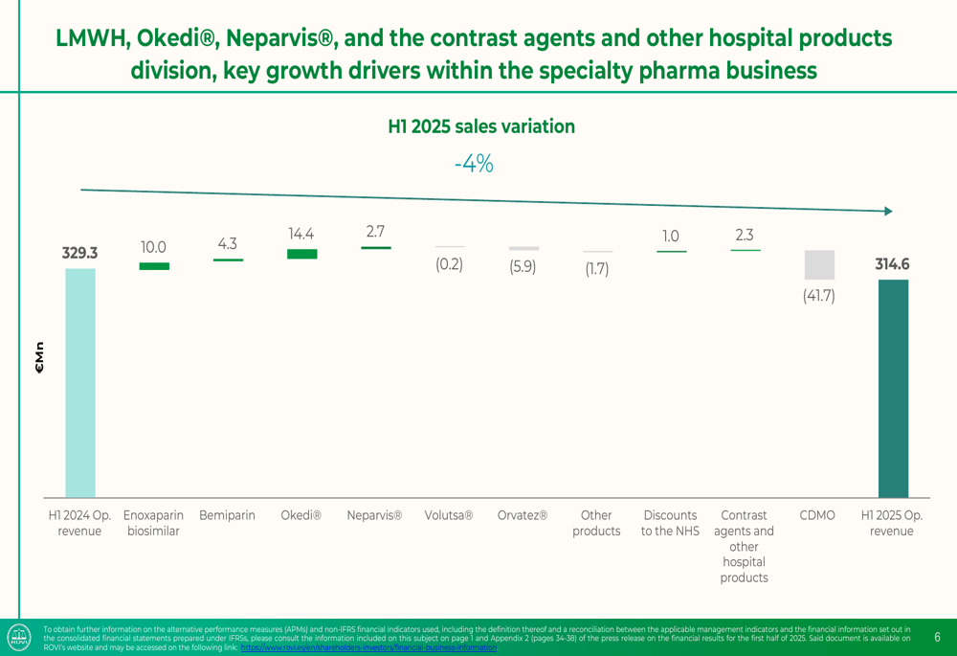The image size is (957, 656).
Task: Click the Discounts to the NHS label
Action: tap(670, 523)
